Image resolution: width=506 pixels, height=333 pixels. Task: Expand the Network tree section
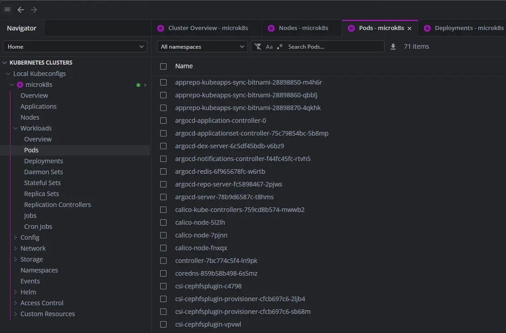coord(33,248)
